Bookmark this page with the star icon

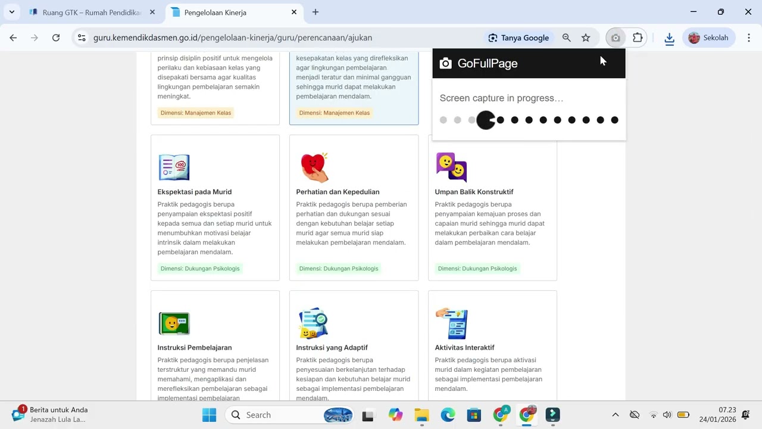tap(586, 38)
